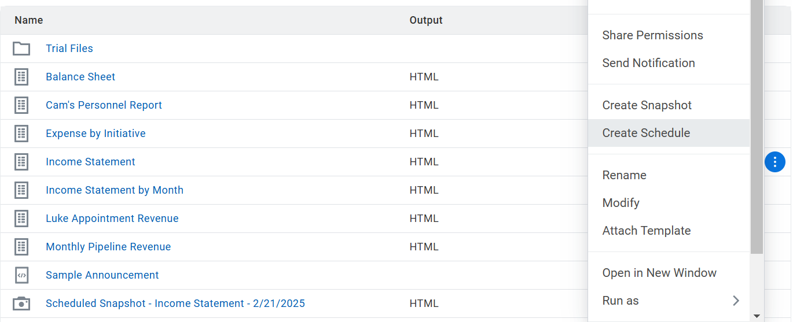Viewport: 793px width, 322px height.
Task: Open the Cam's Personnel Report link
Action: click(x=104, y=105)
